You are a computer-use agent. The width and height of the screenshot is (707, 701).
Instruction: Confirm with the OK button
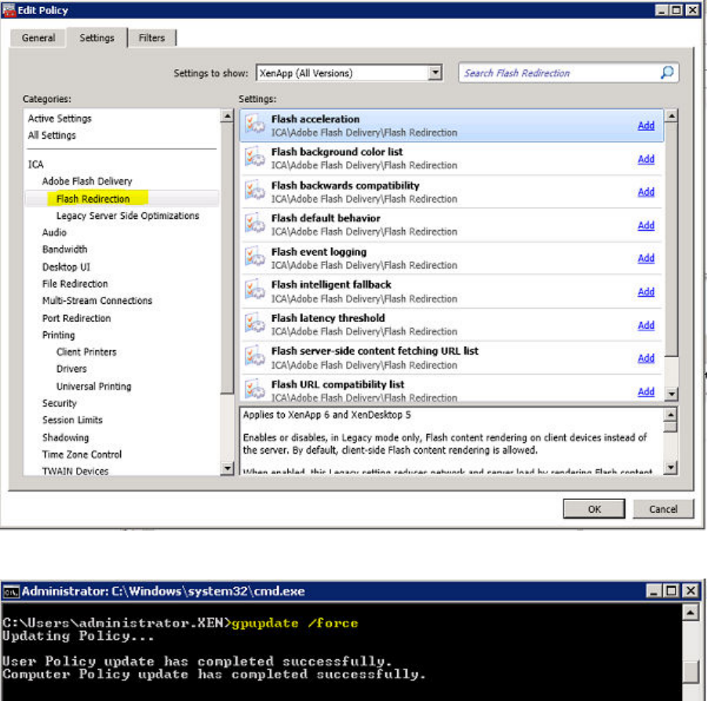tap(594, 509)
